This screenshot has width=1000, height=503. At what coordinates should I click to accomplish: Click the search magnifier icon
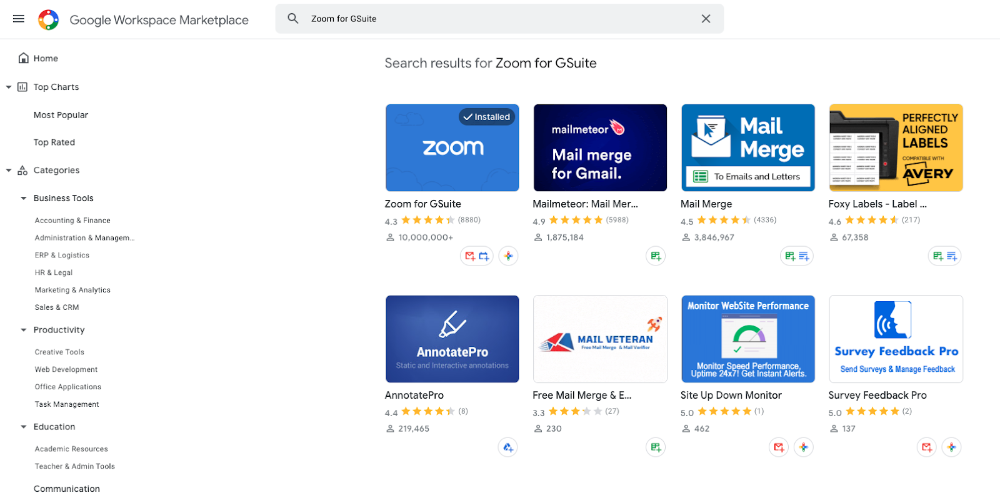293,19
